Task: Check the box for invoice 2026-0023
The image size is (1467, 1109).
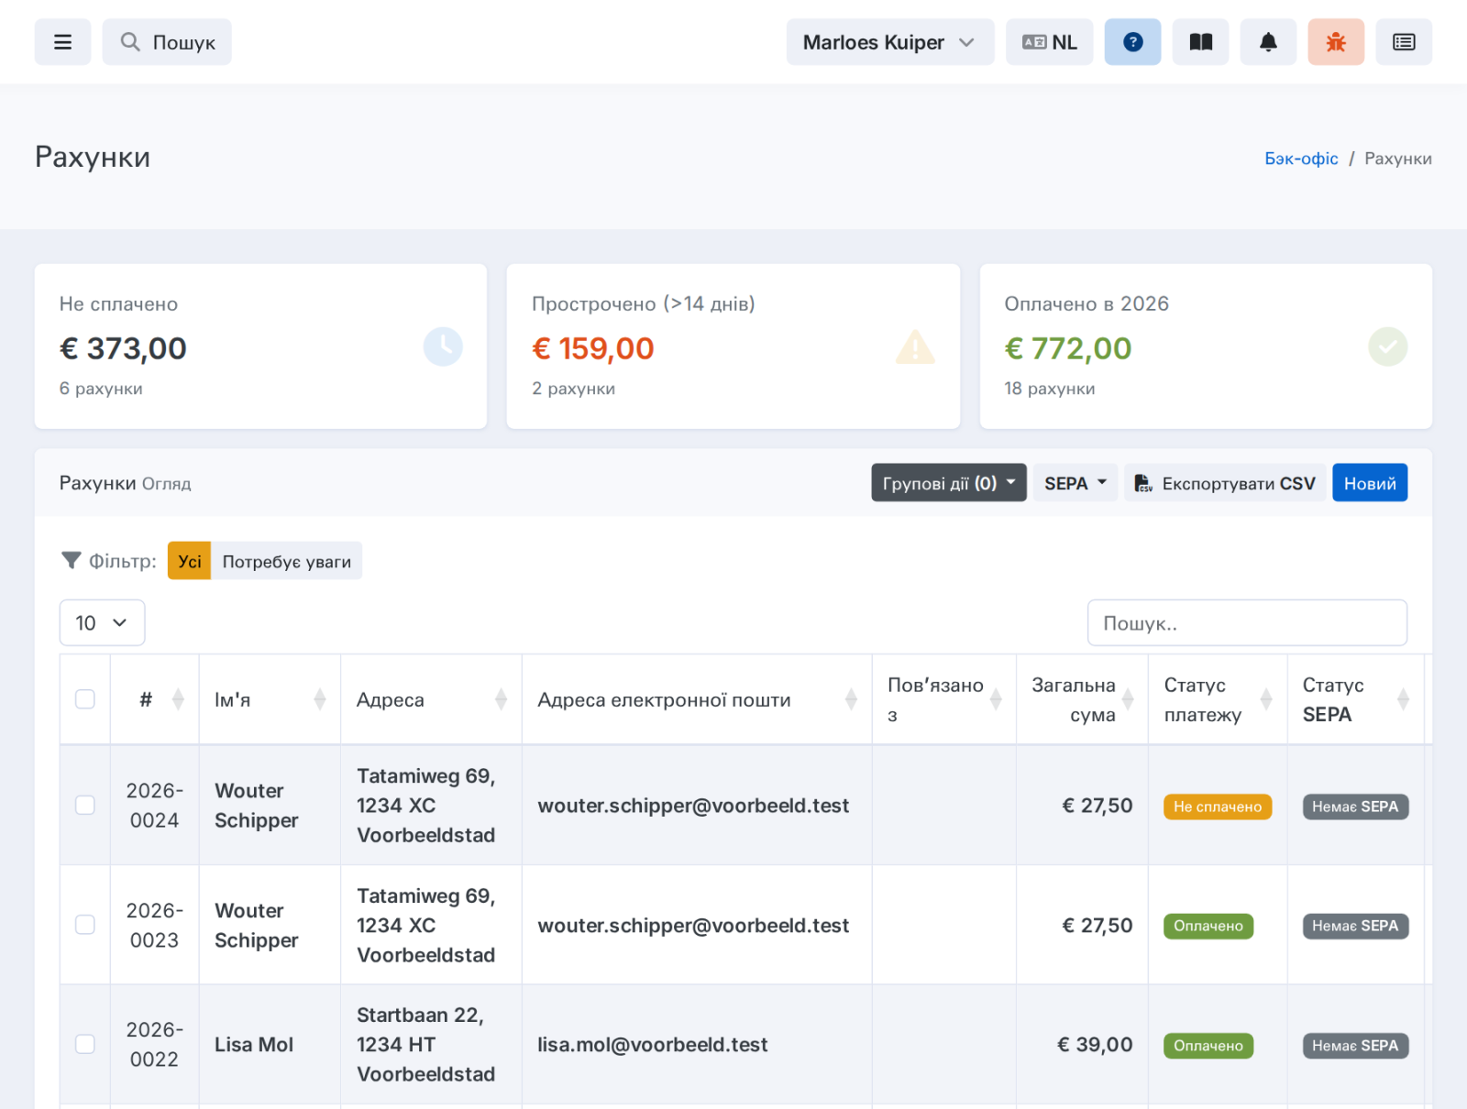Action: 85,925
